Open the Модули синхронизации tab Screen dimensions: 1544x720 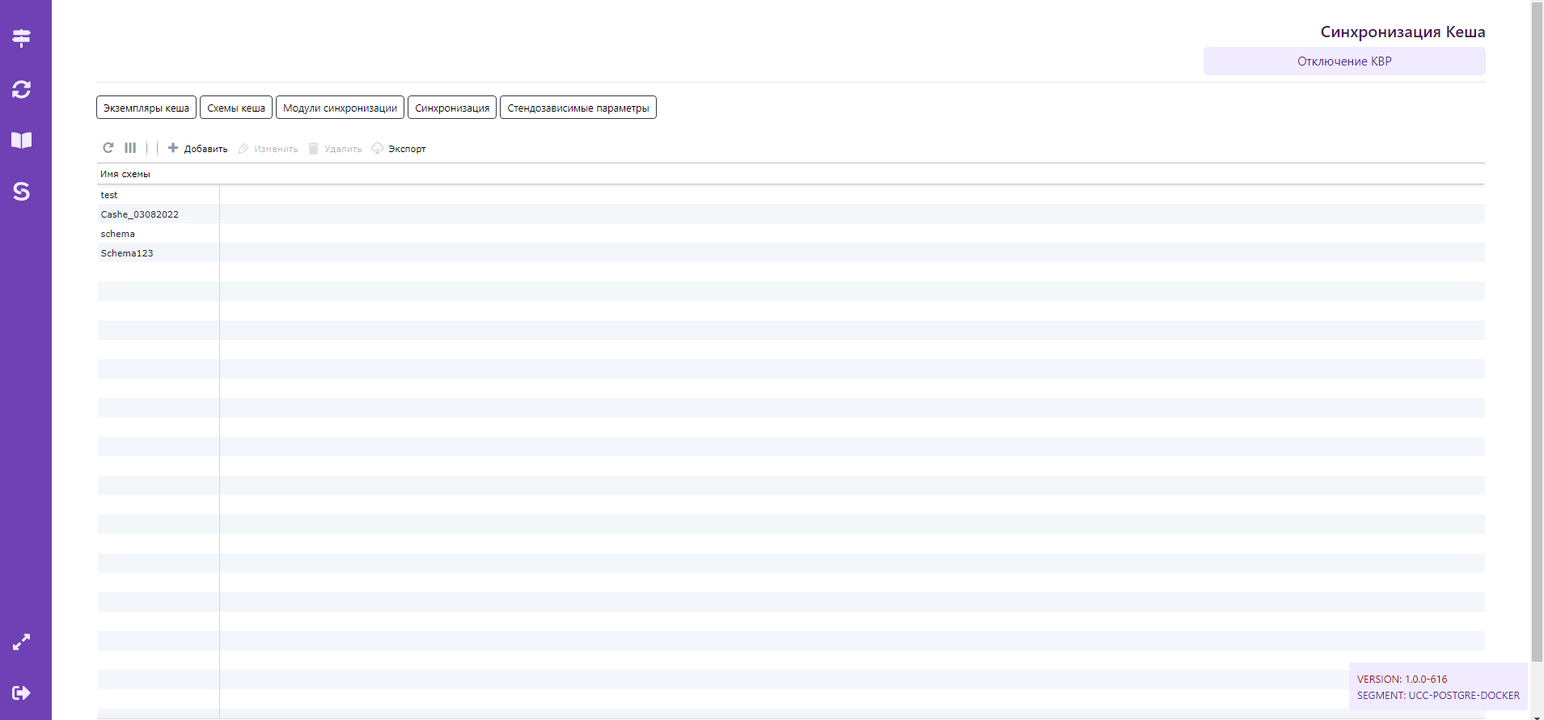coord(340,108)
